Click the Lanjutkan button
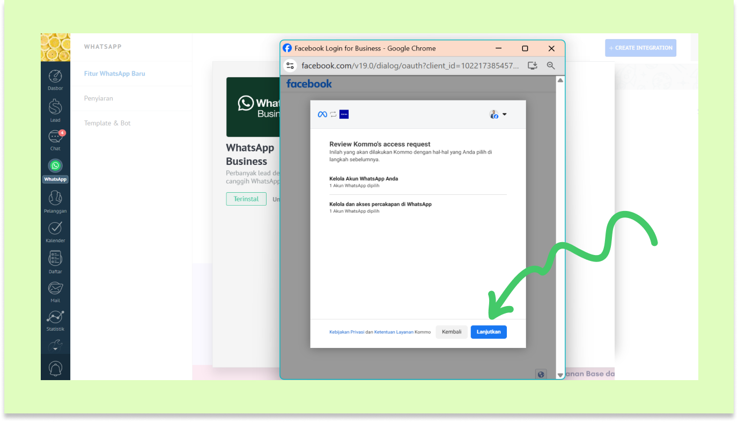738x422 pixels. coord(489,332)
